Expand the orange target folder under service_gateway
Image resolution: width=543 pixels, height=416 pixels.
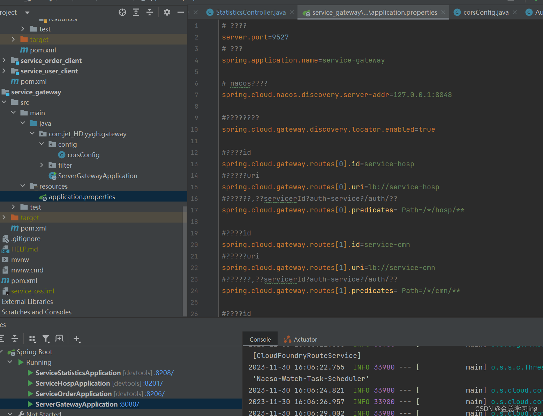(x=4, y=218)
